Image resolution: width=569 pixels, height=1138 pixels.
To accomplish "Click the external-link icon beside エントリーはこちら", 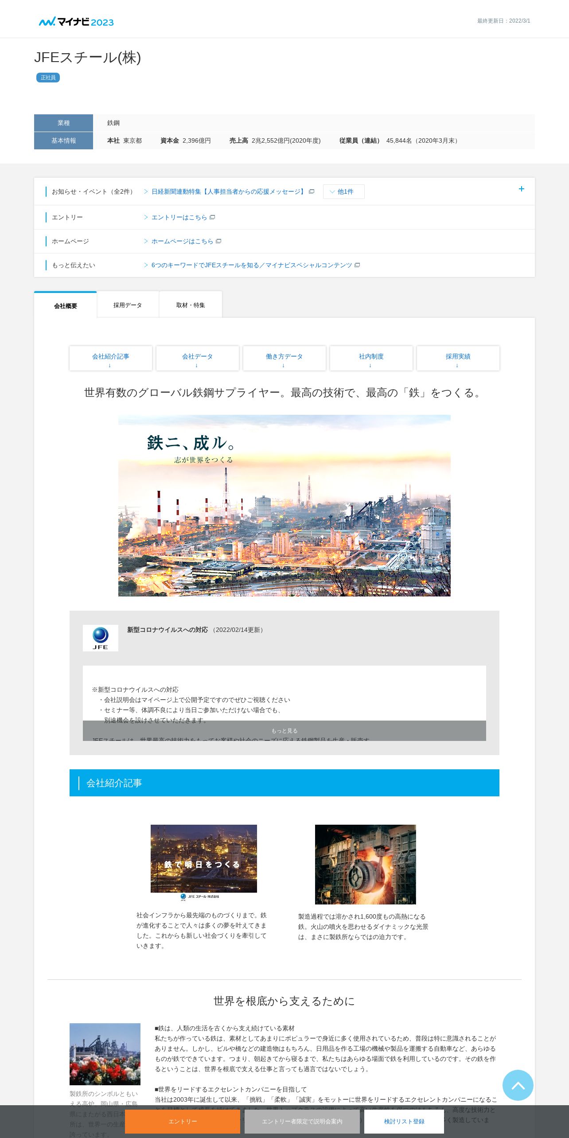I will coord(213,217).
